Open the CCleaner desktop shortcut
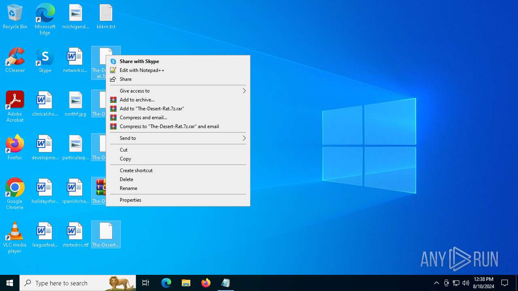 (15, 61)
